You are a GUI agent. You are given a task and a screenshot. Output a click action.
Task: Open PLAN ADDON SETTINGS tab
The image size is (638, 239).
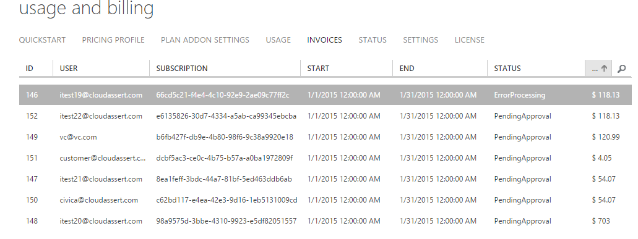click(x=205, y=40)
